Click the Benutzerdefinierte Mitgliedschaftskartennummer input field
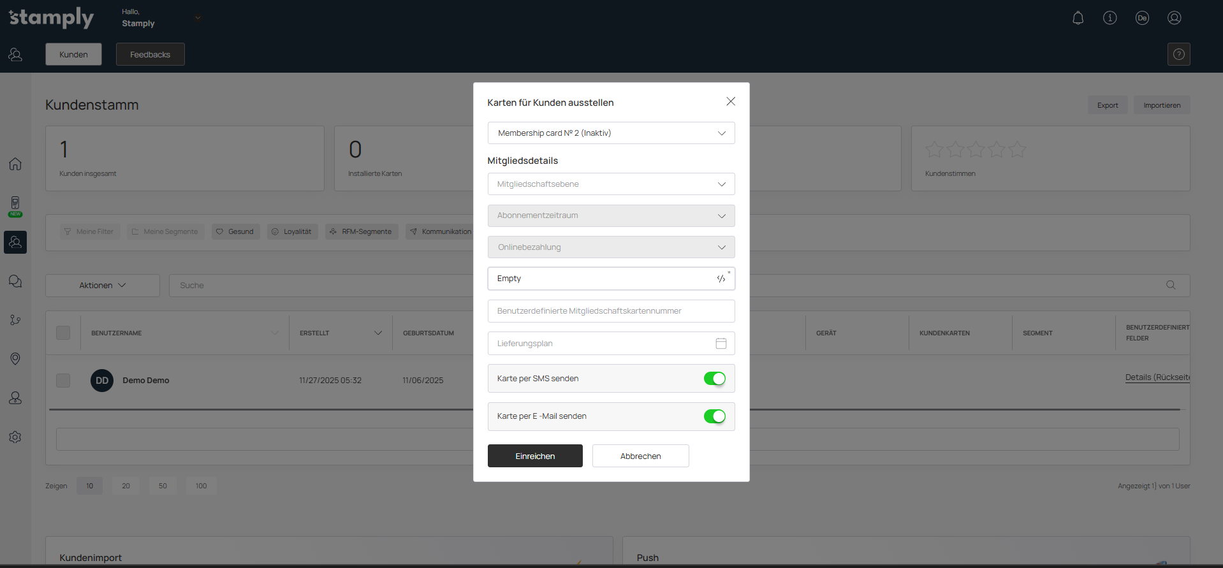The height and width of the screenshot is (568, 1223). (610, 311)
